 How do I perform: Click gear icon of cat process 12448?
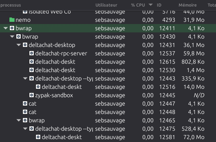point(25,112)
